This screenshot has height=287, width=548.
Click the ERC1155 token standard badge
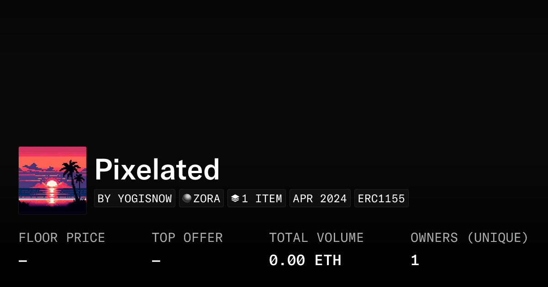point(381,198)
